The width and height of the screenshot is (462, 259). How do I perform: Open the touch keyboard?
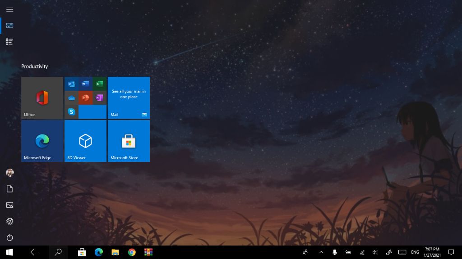coord(402,252)
